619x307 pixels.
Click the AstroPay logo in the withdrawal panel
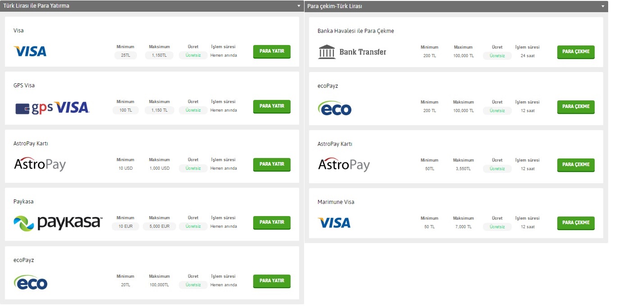click(344, 165)
